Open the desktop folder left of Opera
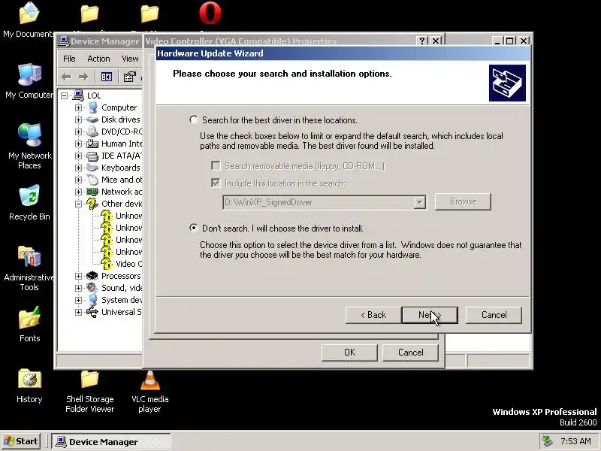601x451 pixels. tap(149, 14)
